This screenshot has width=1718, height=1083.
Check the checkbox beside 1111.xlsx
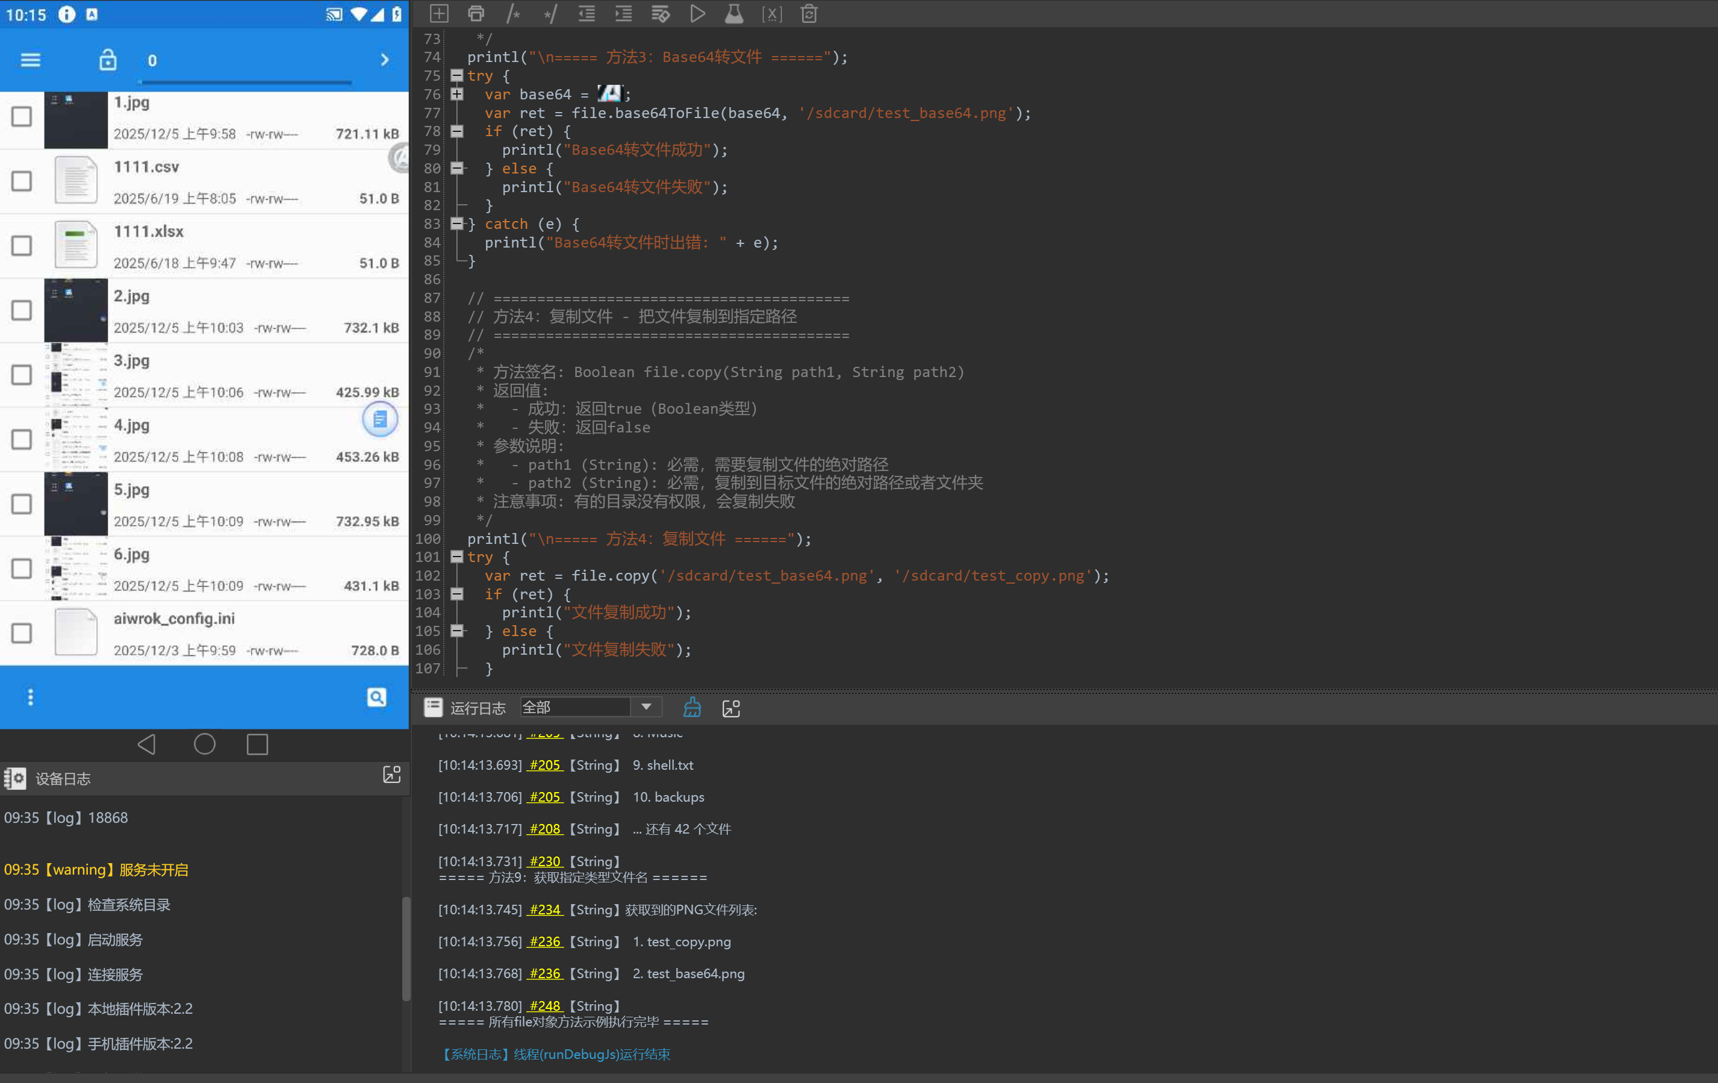click(x=22, y=246)
